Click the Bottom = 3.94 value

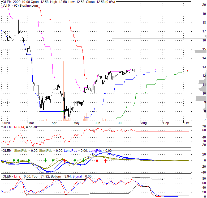pos(61,176)
